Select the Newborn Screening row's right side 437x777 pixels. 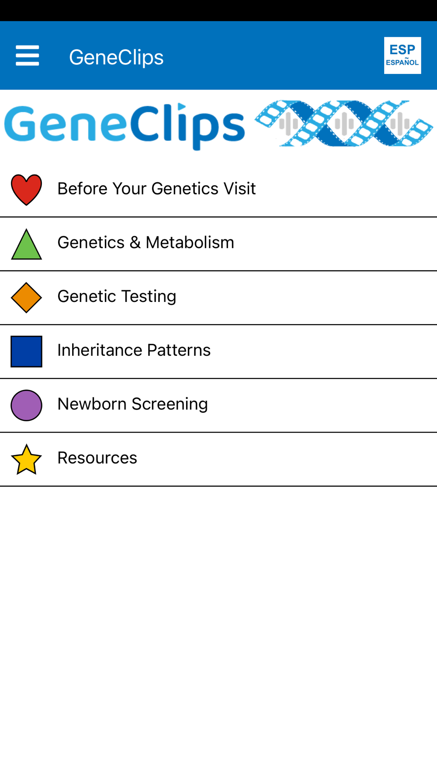point(323,406)
